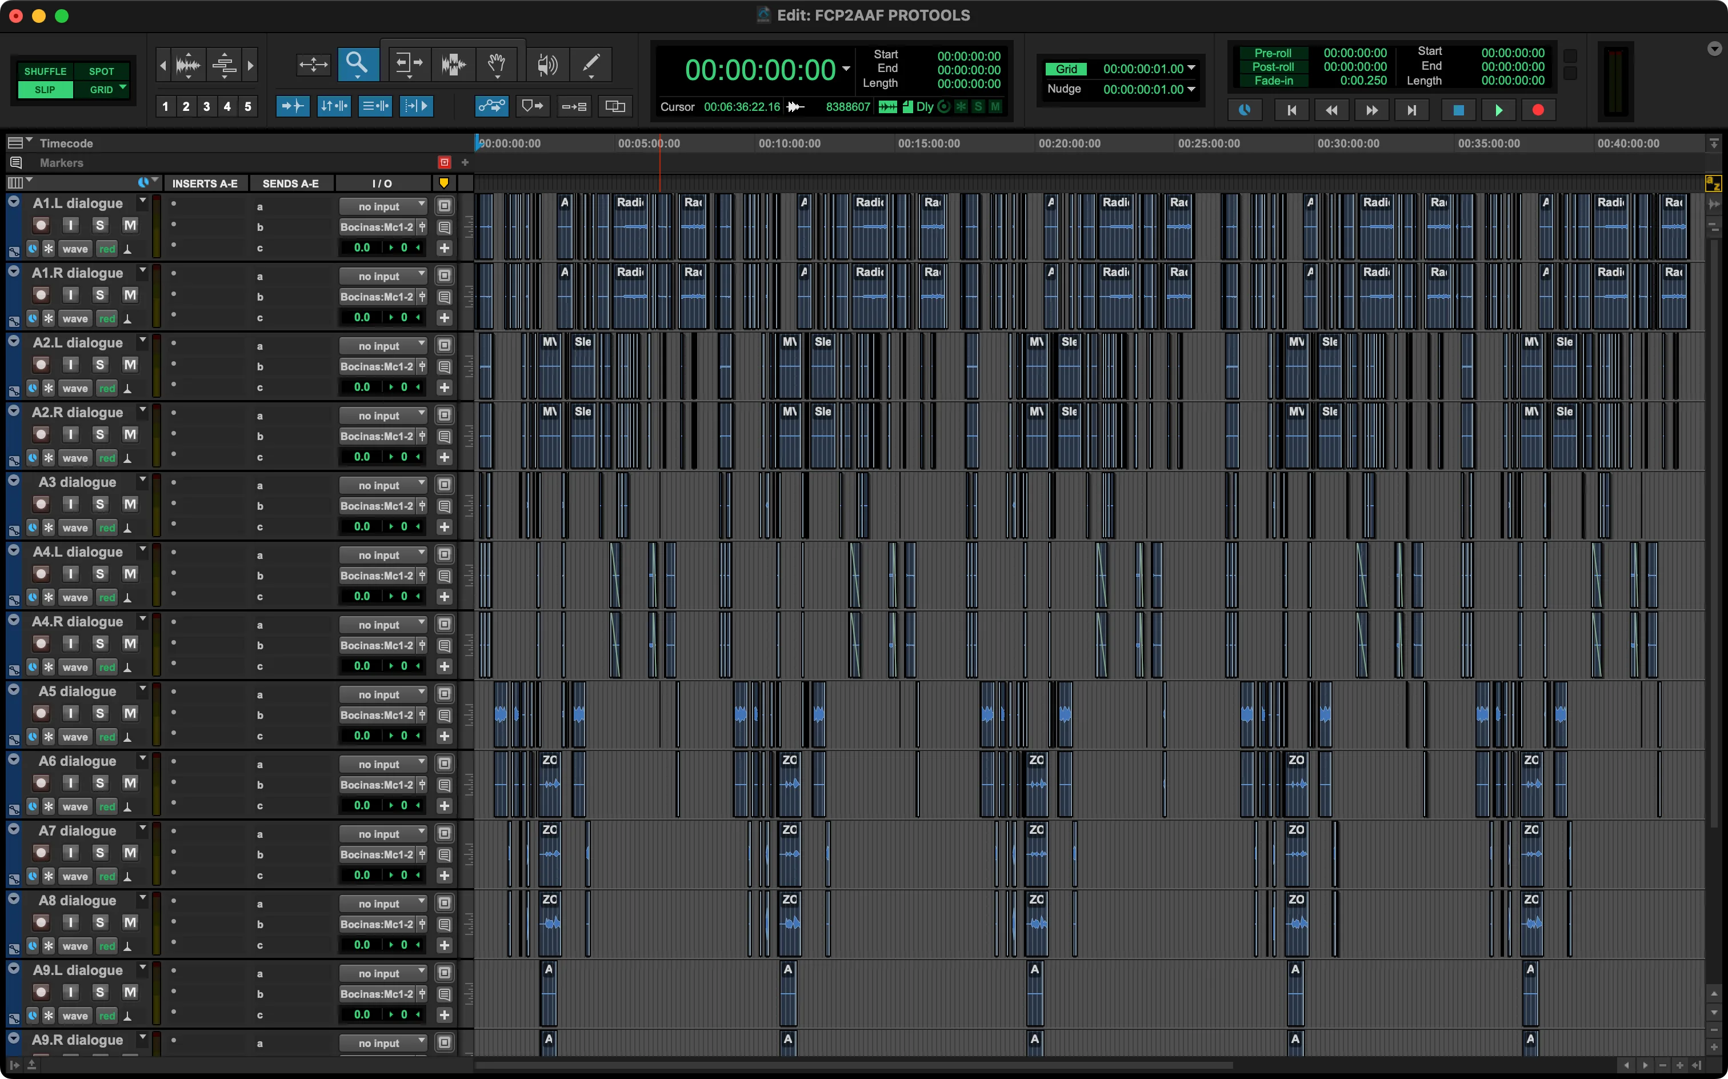1728x1079 pixels.
Task: Click the I / O column header
Action: click(x=382, y=183)
